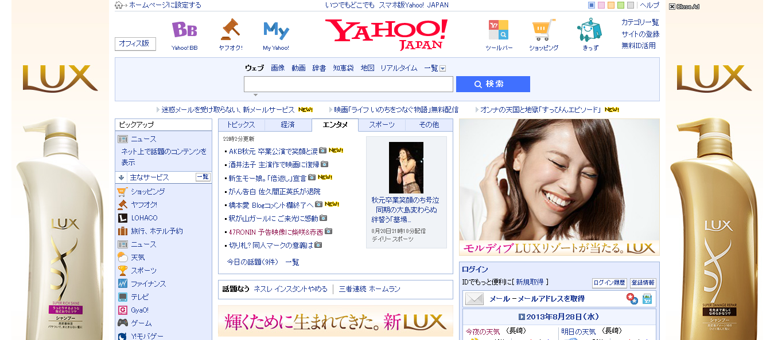Click the trophy icon beside スポーツ

point(122,271)
